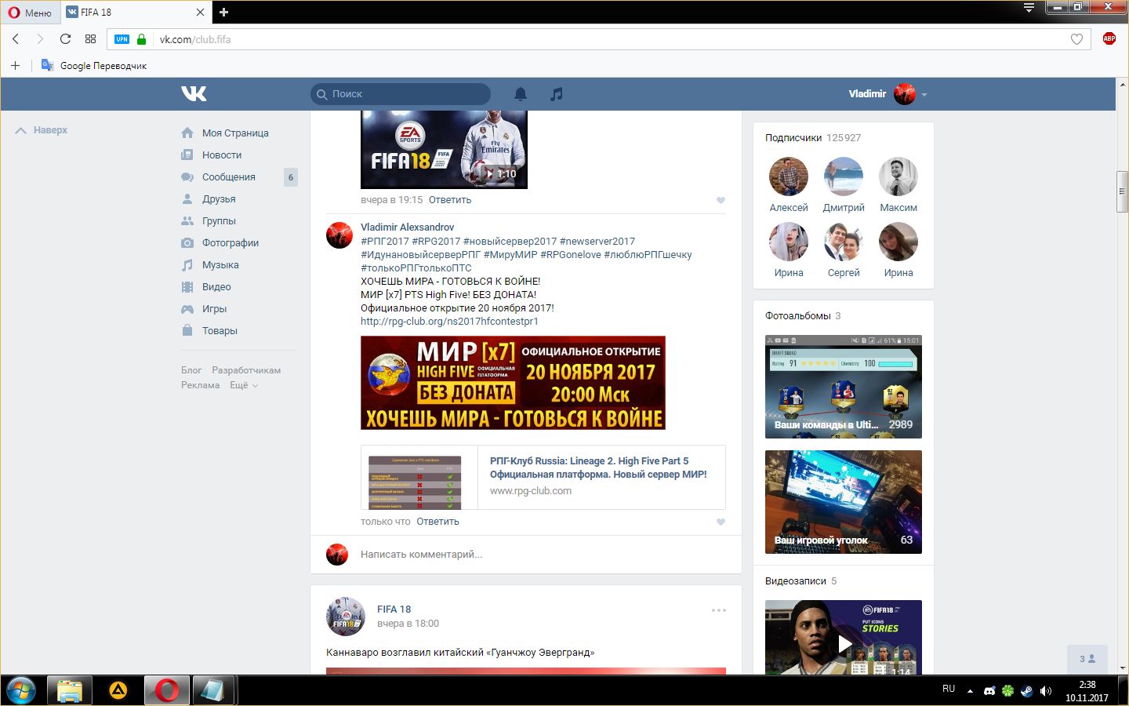Open the РПГ-Клуб Russia link preview title

pyautogui.click(x=598, y=468)
